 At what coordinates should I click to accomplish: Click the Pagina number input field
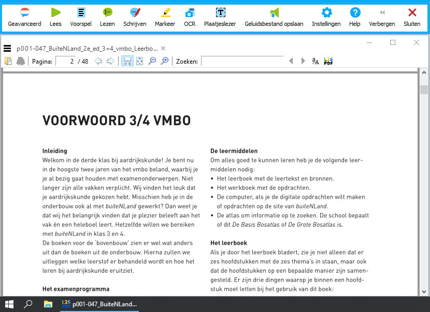click(x=66, y=61)
